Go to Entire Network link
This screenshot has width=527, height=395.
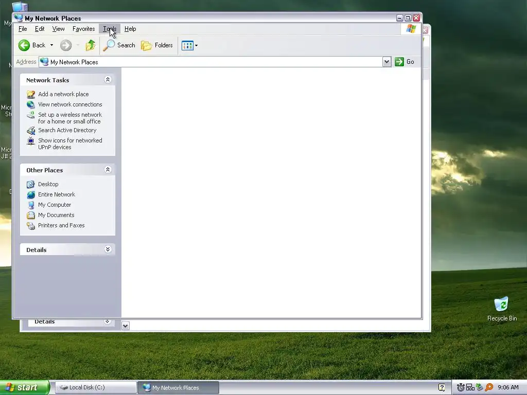click(57, 194)
